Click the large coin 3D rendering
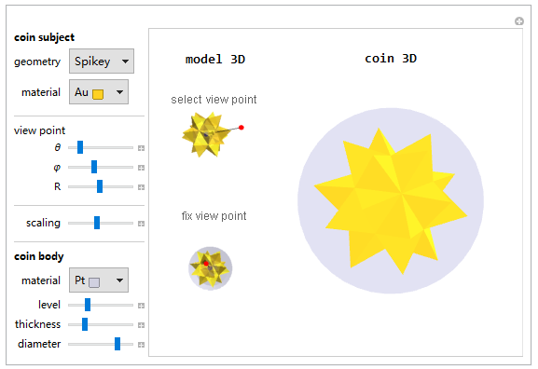 [x=391, y=201]
